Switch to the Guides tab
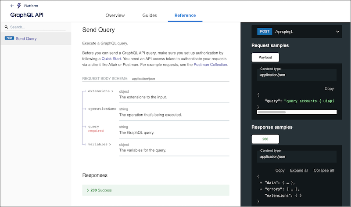 pos(150,15)
